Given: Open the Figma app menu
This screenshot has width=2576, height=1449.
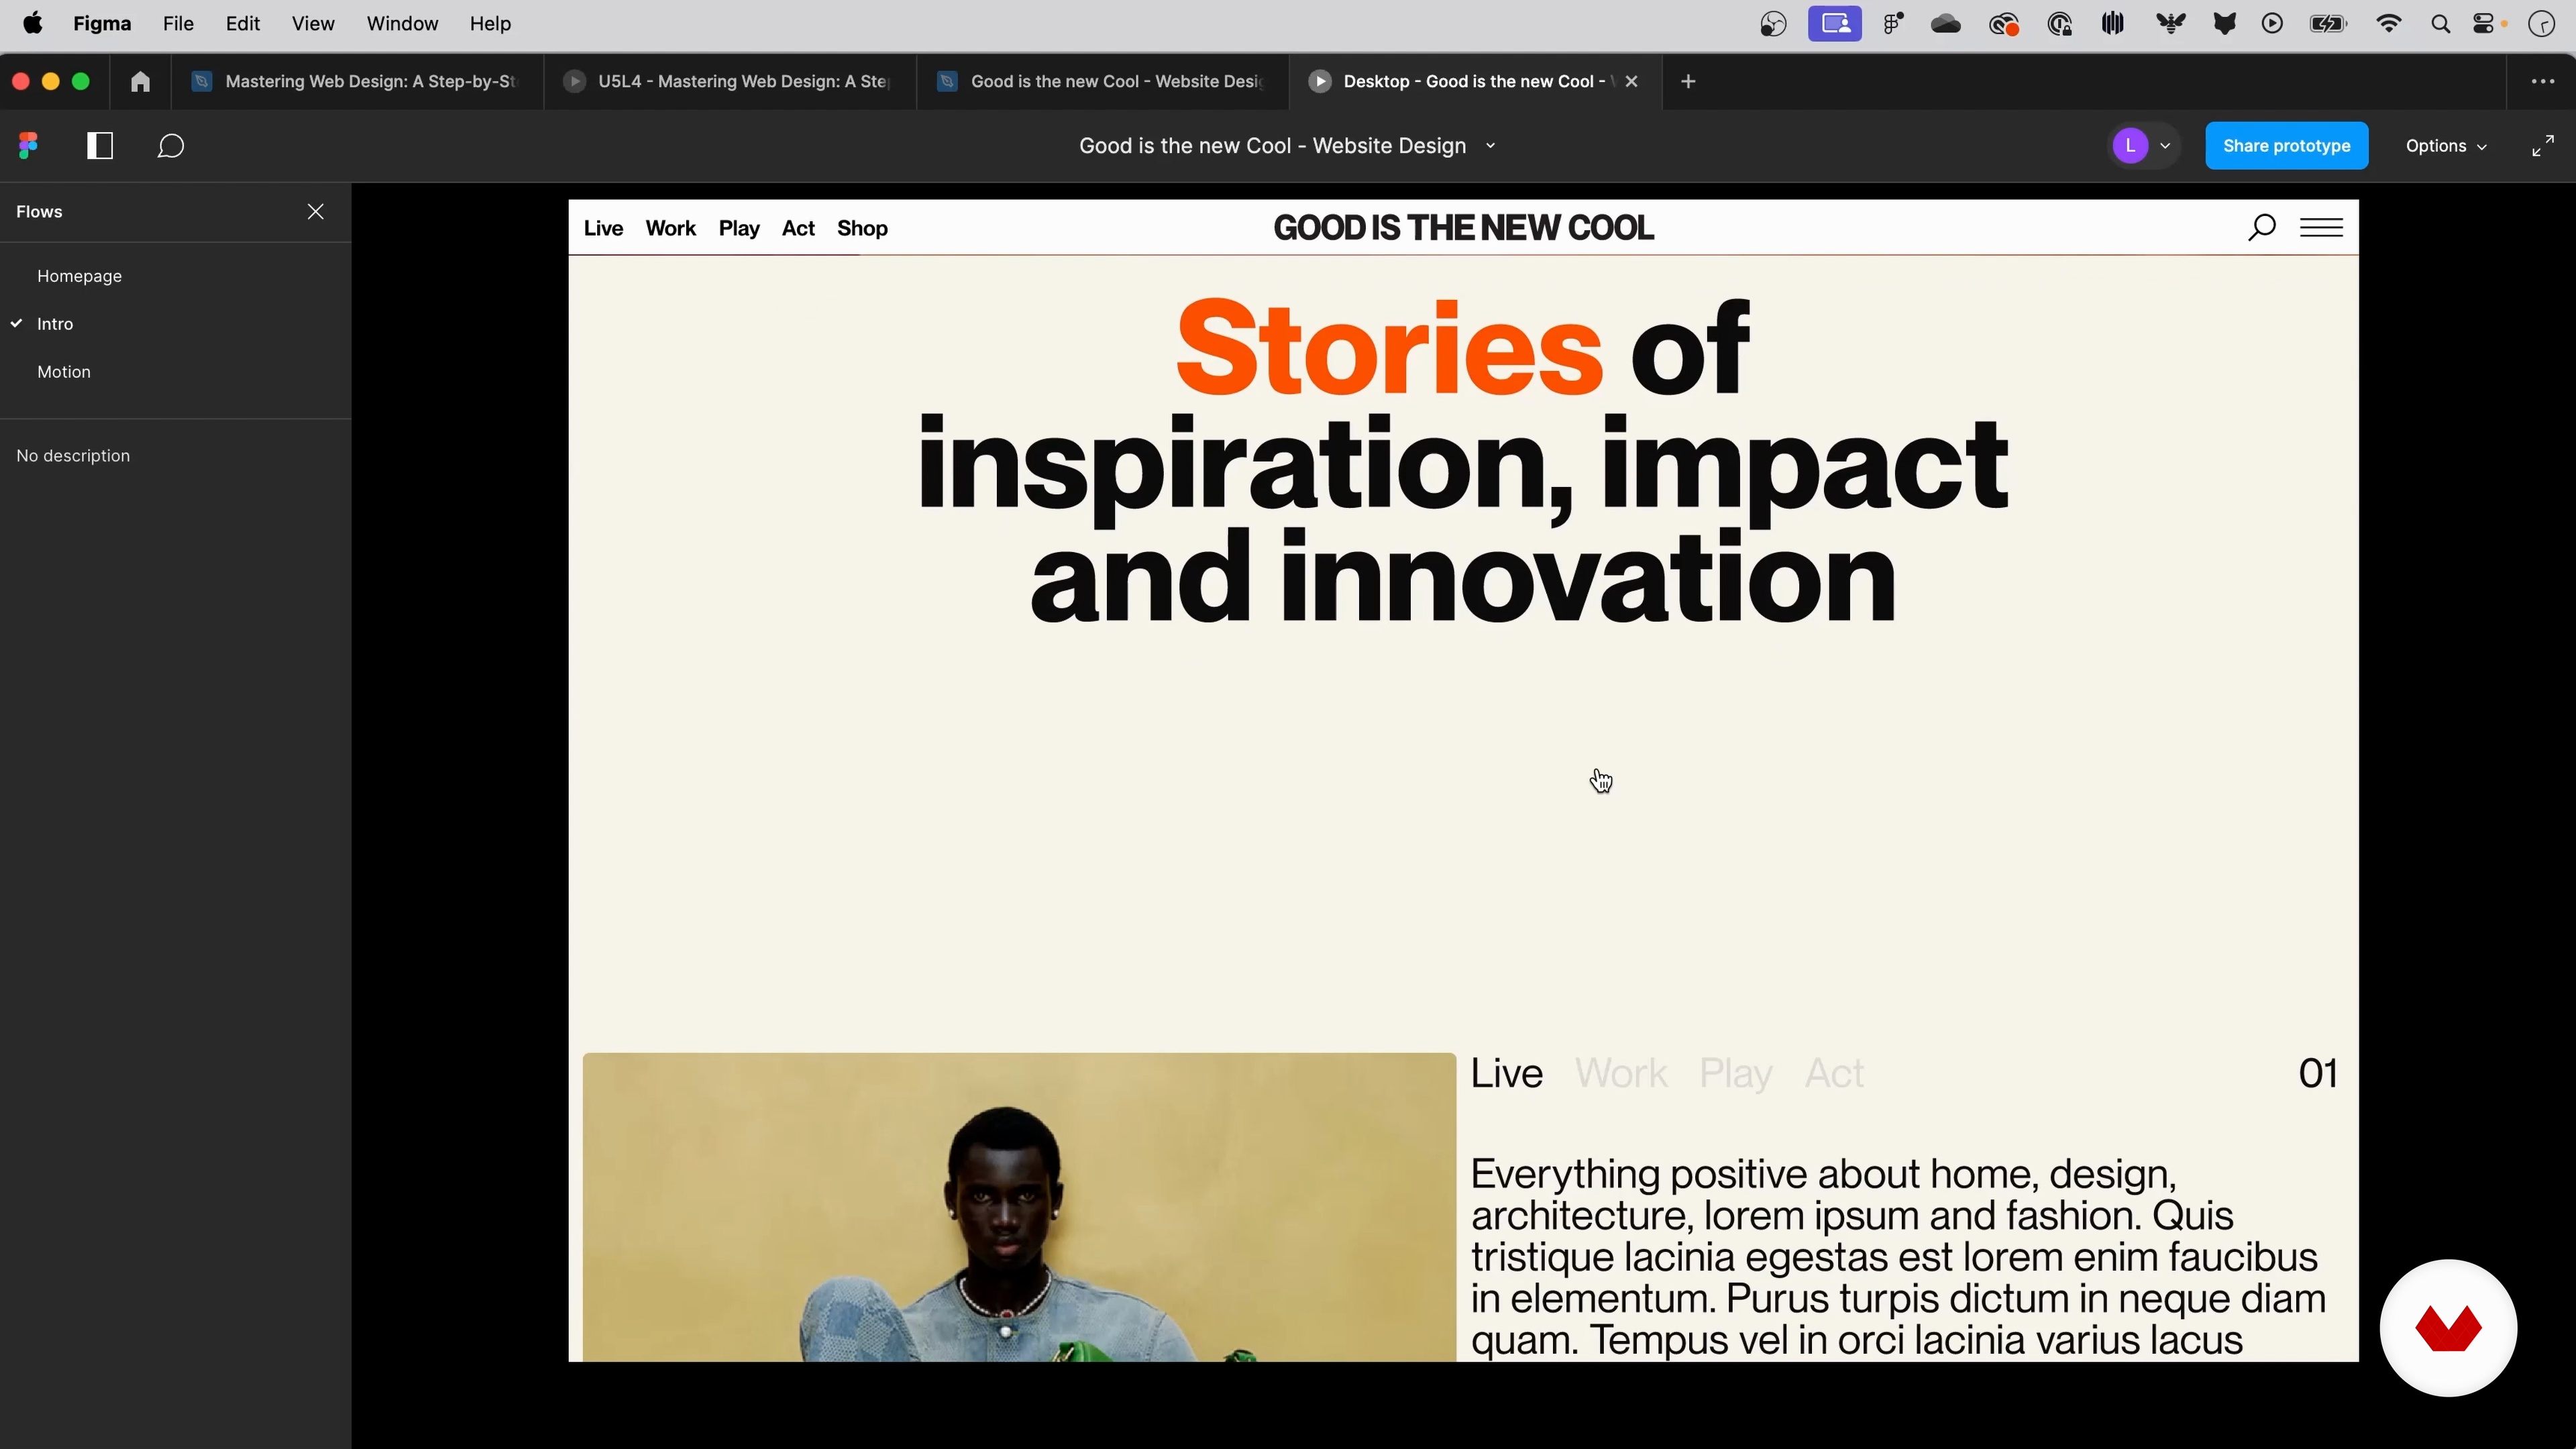Looking at the screenshot, I should pos(102,24).
